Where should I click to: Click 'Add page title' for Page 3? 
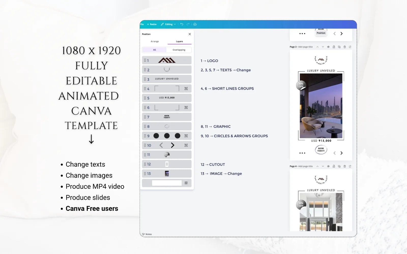pyautogui.click(x=305, y=47)
